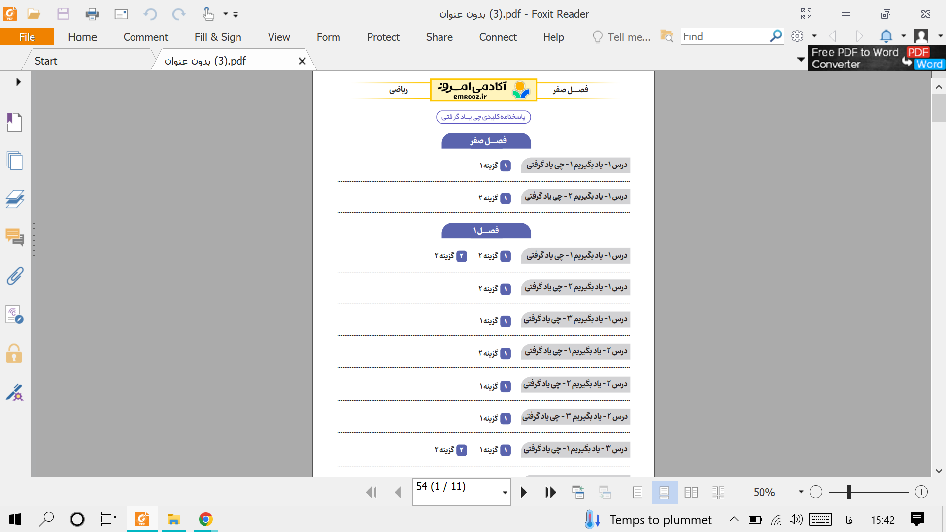Viewport: 946px width, 532px height.
Task: Open the Security lock panel
Action: (x=14, y=353)
